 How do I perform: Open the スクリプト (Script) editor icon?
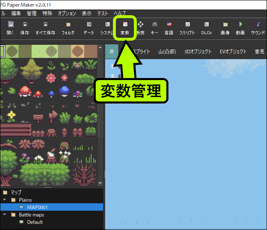pos(187,28)
